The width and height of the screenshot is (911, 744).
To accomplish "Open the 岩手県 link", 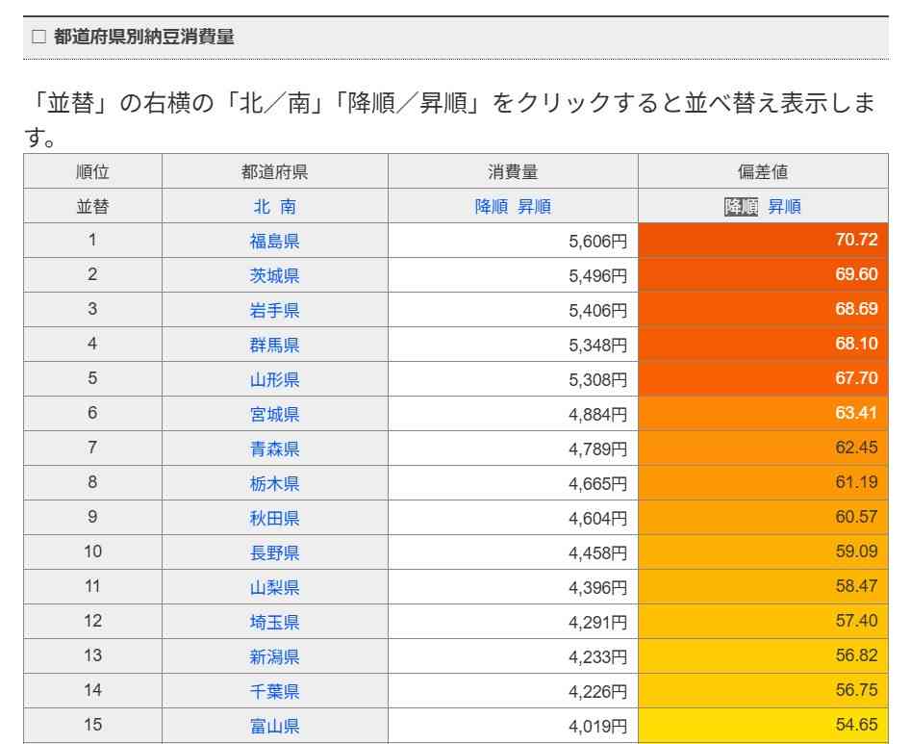I will (x=274, y=310).
